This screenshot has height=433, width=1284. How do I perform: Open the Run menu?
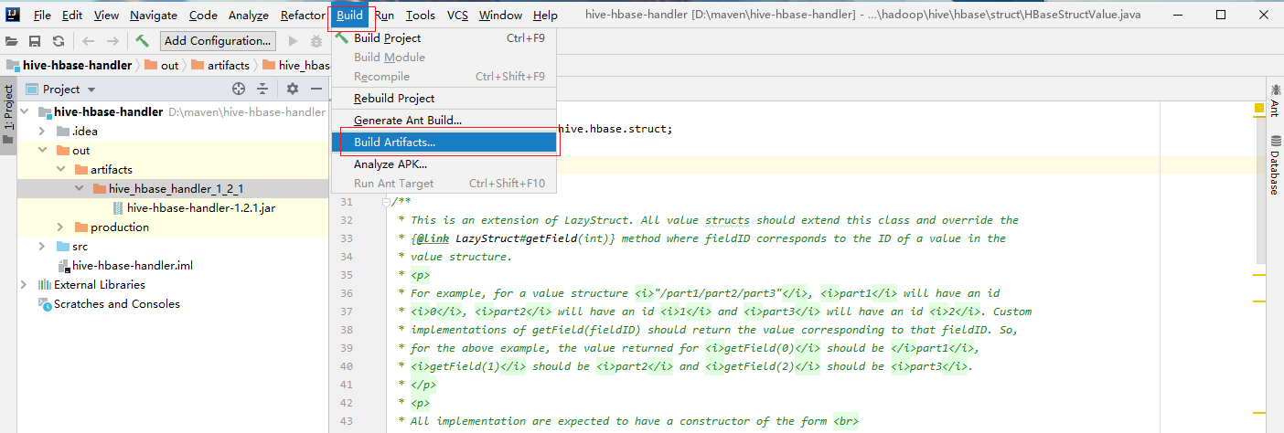coord(385,16)
